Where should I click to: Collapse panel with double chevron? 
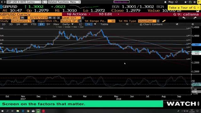[127, 24]
